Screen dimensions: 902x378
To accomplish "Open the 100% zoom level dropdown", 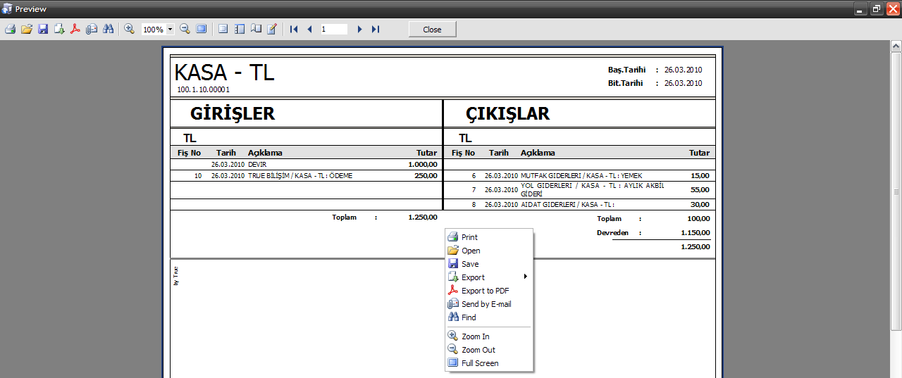I will click(171, 30).
